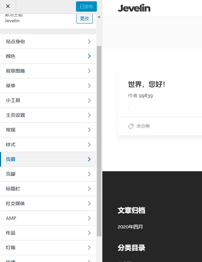Click the 已发布 publish button
This screenshot has width=202, height=262.
click(86, 7)
